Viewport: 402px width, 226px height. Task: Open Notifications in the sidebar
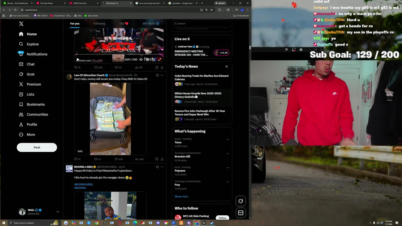[33, 54]
